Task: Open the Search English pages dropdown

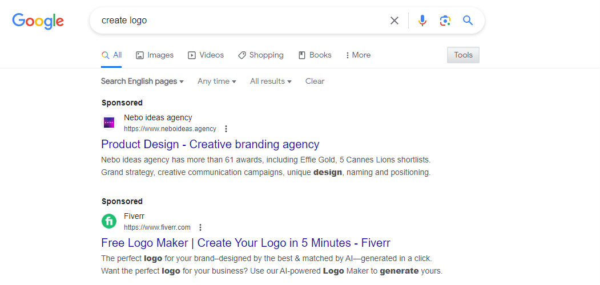Action: click(x=142, y=82)
